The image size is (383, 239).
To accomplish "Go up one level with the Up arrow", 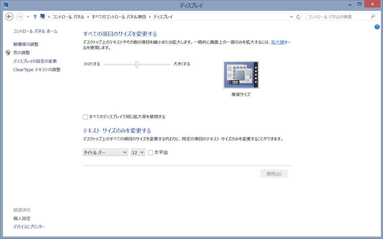I will coord(35,16).
